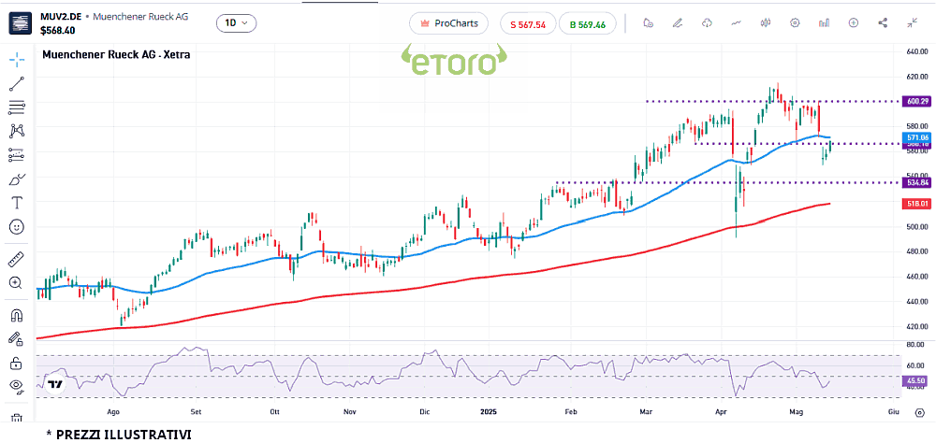Screen dimensions: 936x443
Task: Open the forecasting and measurement tools
Action: [x=17, y=155]
